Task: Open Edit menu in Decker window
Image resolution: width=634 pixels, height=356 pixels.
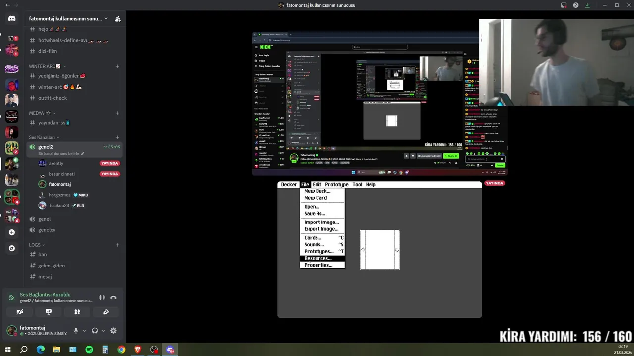Action: coord(317,185)
